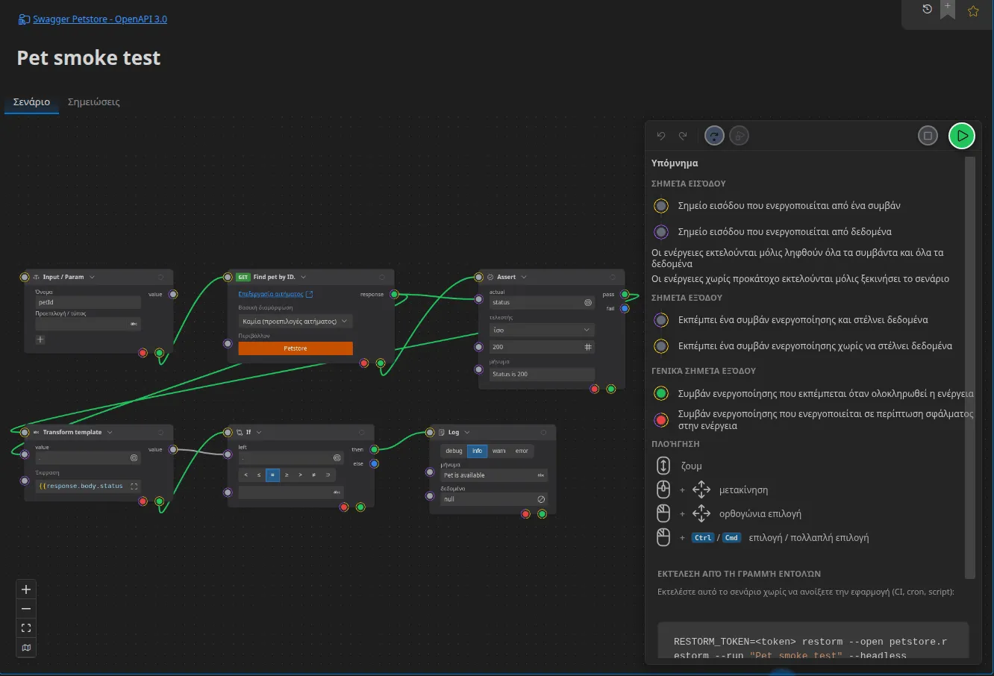Open the ίσο operator dropdown in Assert

pyautogui.click(x=542, y=330)
